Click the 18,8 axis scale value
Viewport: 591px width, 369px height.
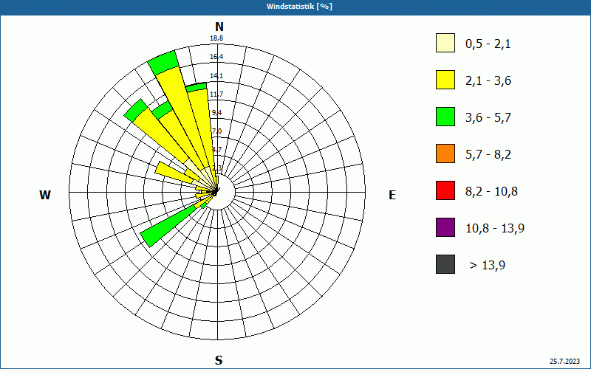pos(216,38)
